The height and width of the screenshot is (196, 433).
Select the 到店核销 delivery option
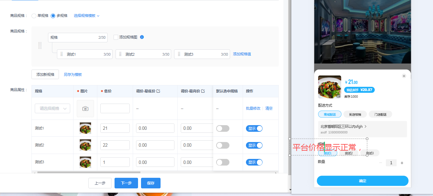[x=355, y=114]
